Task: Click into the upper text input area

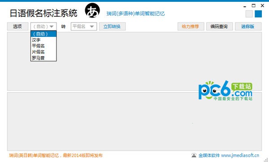Action: (x=134, y=61)
